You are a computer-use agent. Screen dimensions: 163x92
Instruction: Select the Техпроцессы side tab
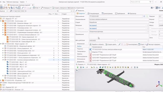pos(81,51)
